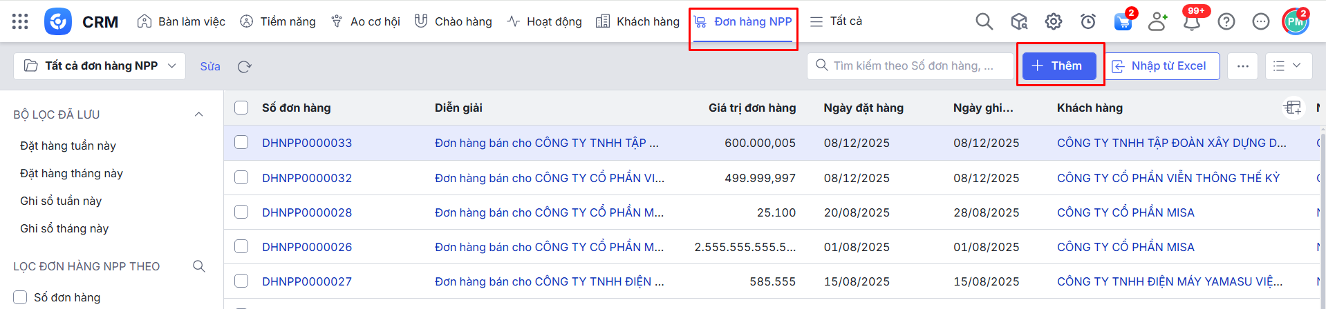
Task: Select checkbox for order DHNPP0000027
Action: point(241,281)
